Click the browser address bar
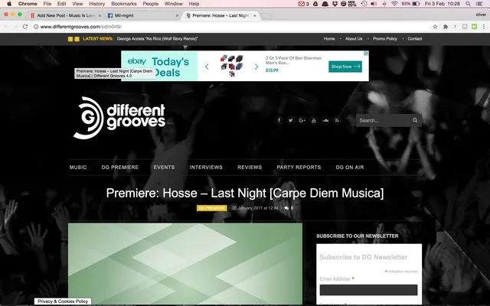Screen dimensions: 490x306 (x=234, y=27)
